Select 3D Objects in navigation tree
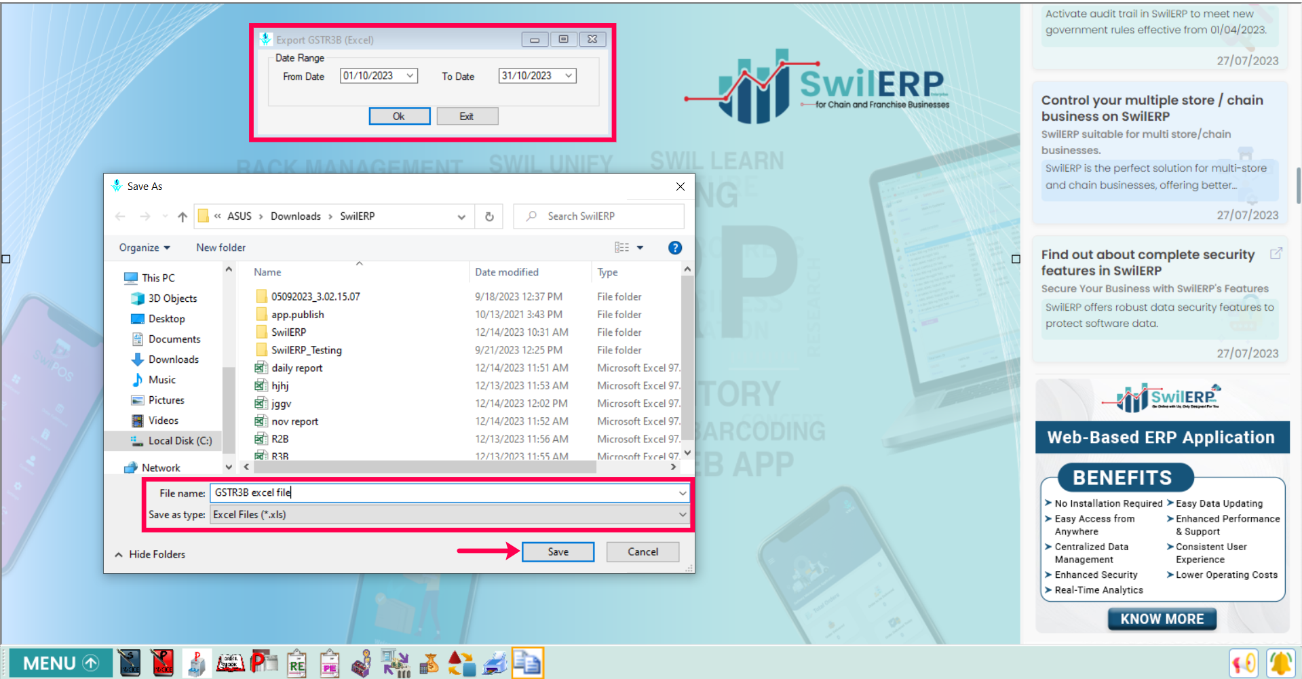Image resolution: width=1302 pixels, height=679 pixels. (164, 298)
